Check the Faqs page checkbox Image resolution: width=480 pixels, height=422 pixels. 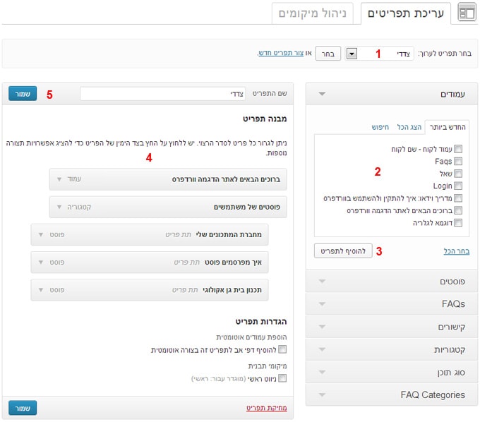[459, 162]
